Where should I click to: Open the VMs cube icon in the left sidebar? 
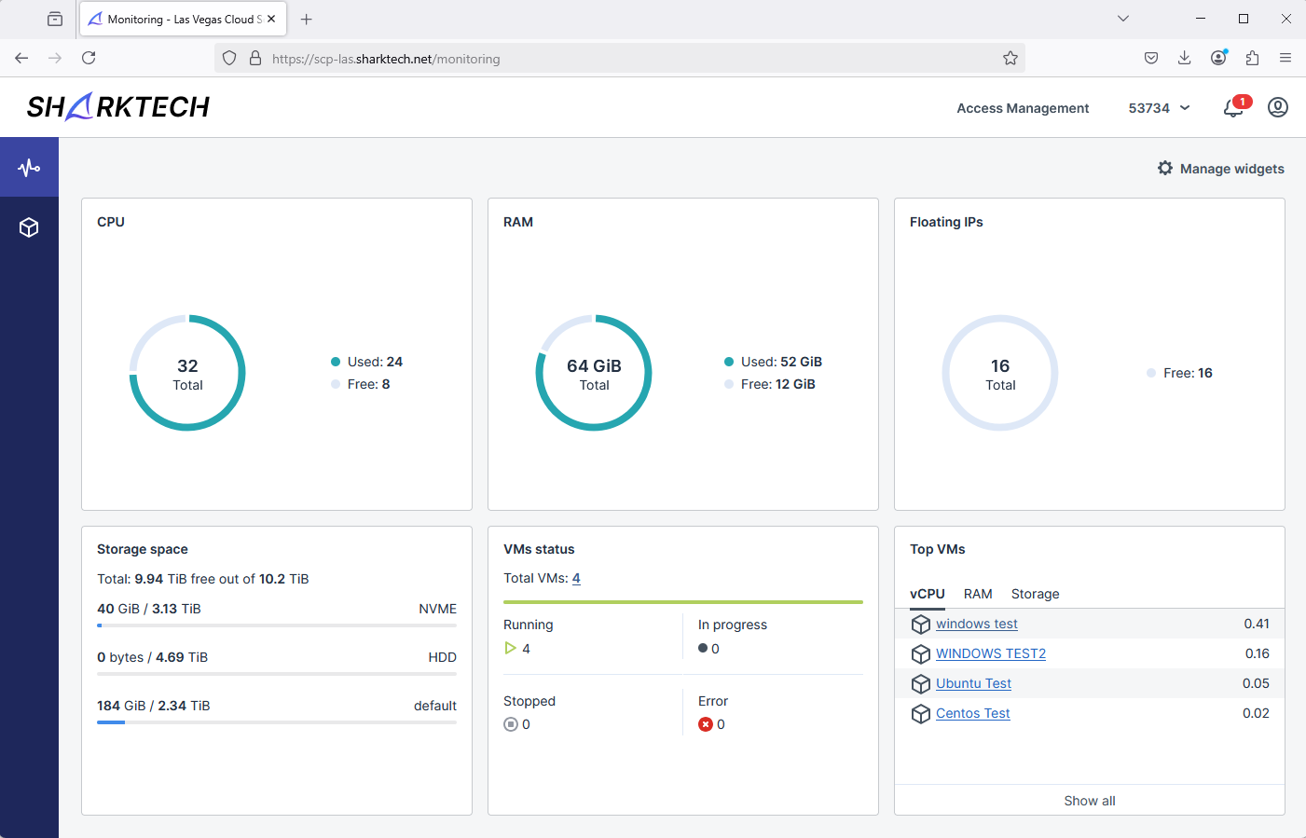tap(29, 227)
